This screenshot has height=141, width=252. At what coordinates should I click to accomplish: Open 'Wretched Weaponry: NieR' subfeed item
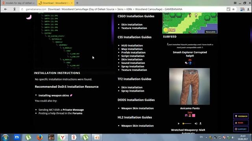(x=188, y=132)
